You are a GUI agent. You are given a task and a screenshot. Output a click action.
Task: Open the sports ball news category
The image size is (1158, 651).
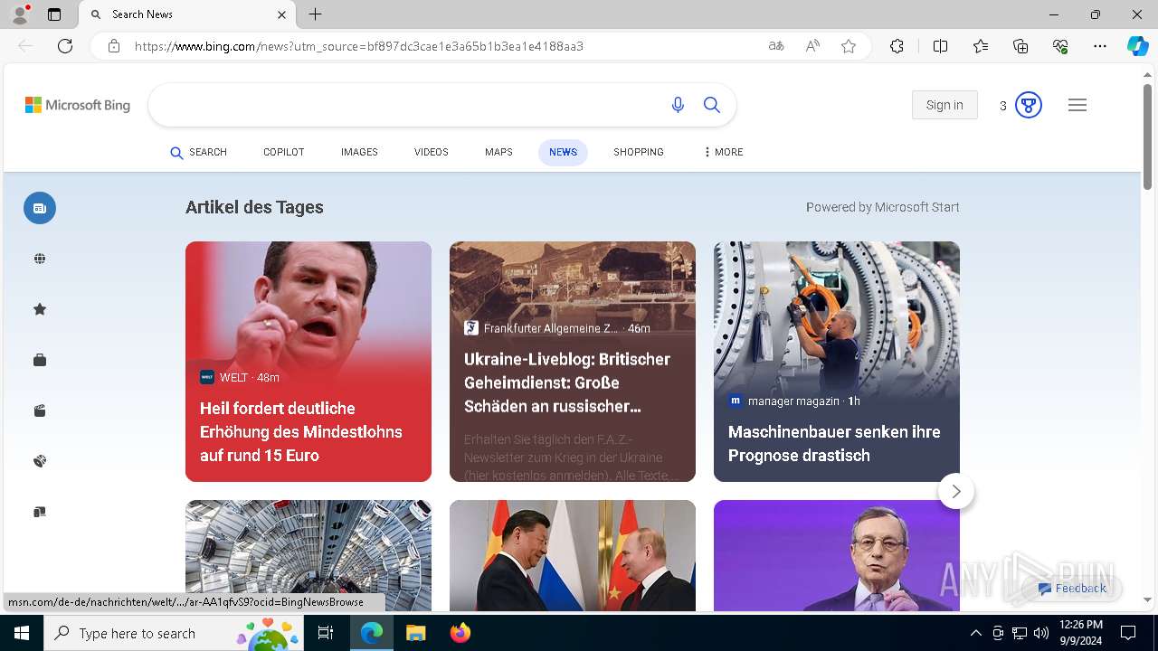click(40, 461)
